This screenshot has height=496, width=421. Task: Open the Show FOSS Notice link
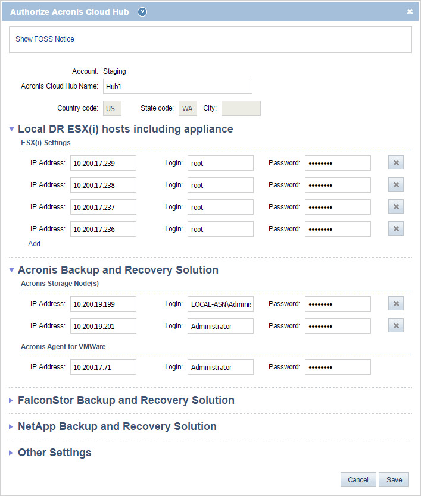click(45, 39)
